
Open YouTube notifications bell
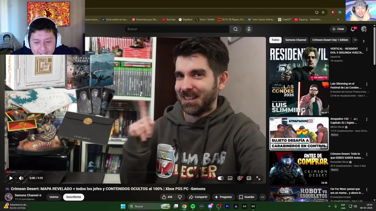(353, 29)
